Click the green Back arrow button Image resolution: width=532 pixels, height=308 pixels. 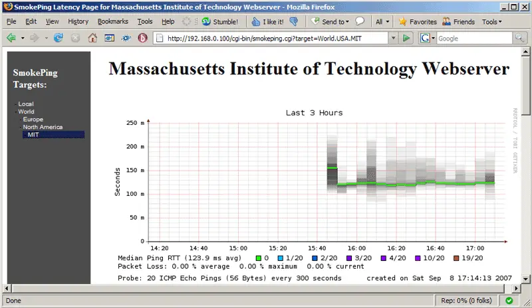[11, 38]
